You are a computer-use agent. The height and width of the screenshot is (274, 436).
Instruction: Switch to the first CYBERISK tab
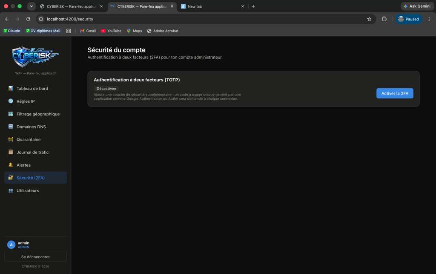72,6
